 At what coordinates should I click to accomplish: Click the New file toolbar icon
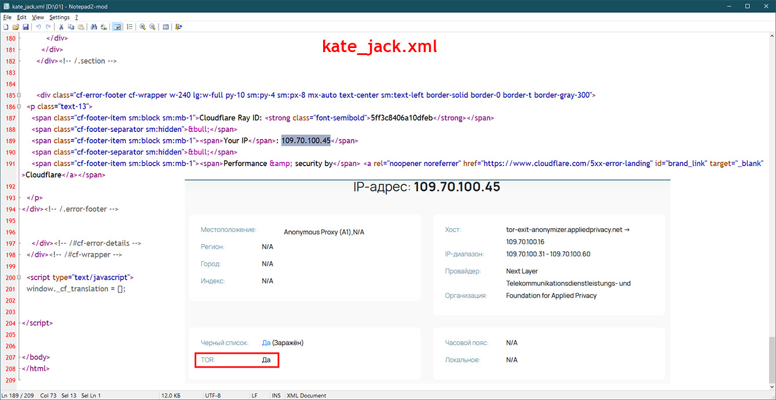point(6,27)
